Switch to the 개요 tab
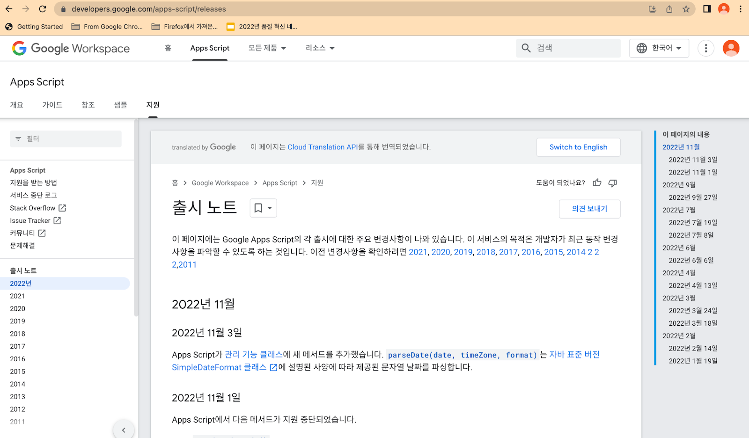 (x=17, y=105)
